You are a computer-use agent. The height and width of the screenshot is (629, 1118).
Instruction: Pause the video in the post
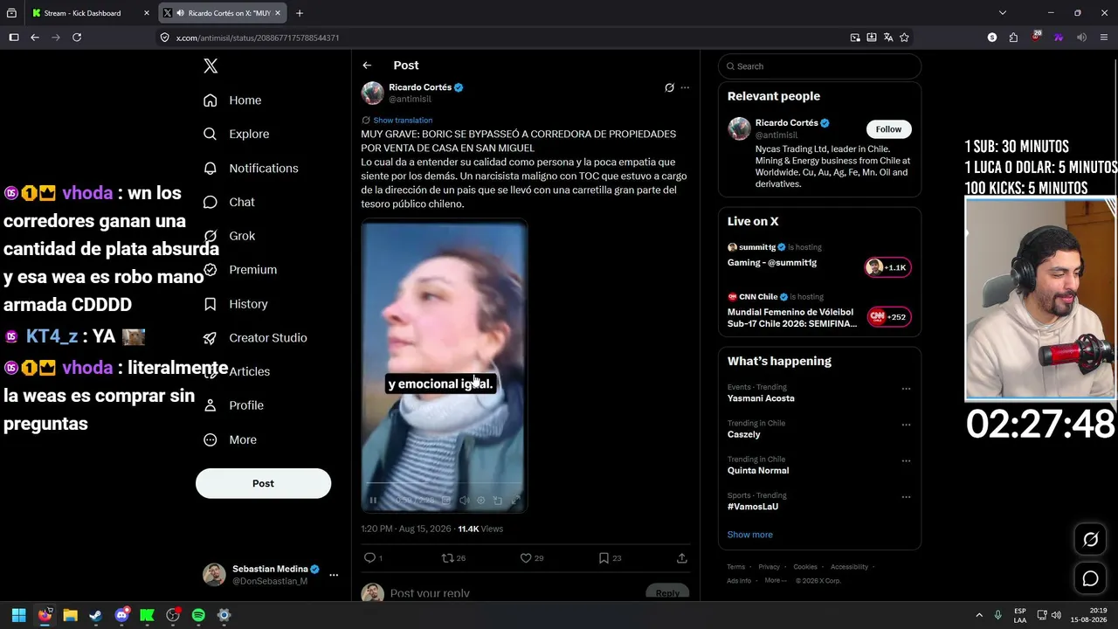coord(373,501)
